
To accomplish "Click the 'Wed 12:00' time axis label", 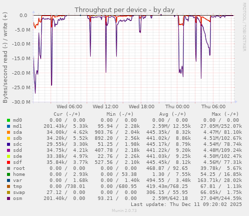I will pos(106,107).
